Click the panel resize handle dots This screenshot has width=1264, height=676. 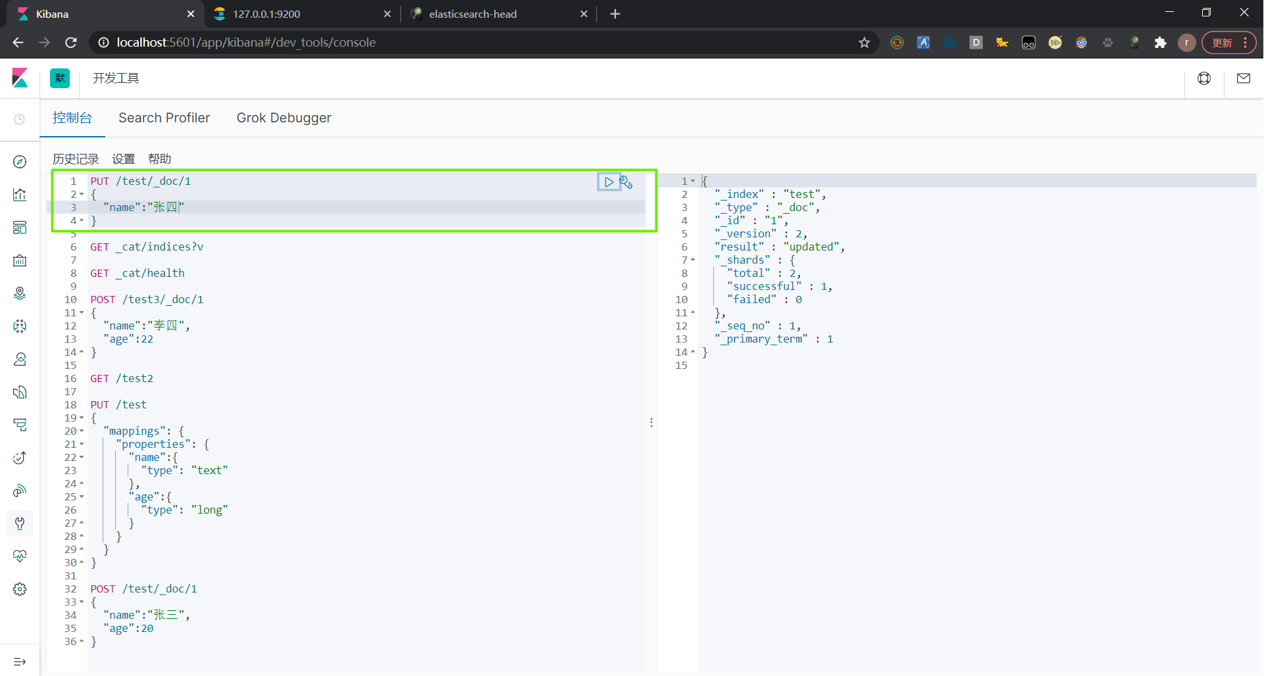coord(651,422)
